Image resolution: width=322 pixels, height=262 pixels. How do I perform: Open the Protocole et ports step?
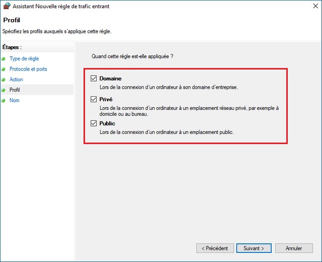coord(28,69)
